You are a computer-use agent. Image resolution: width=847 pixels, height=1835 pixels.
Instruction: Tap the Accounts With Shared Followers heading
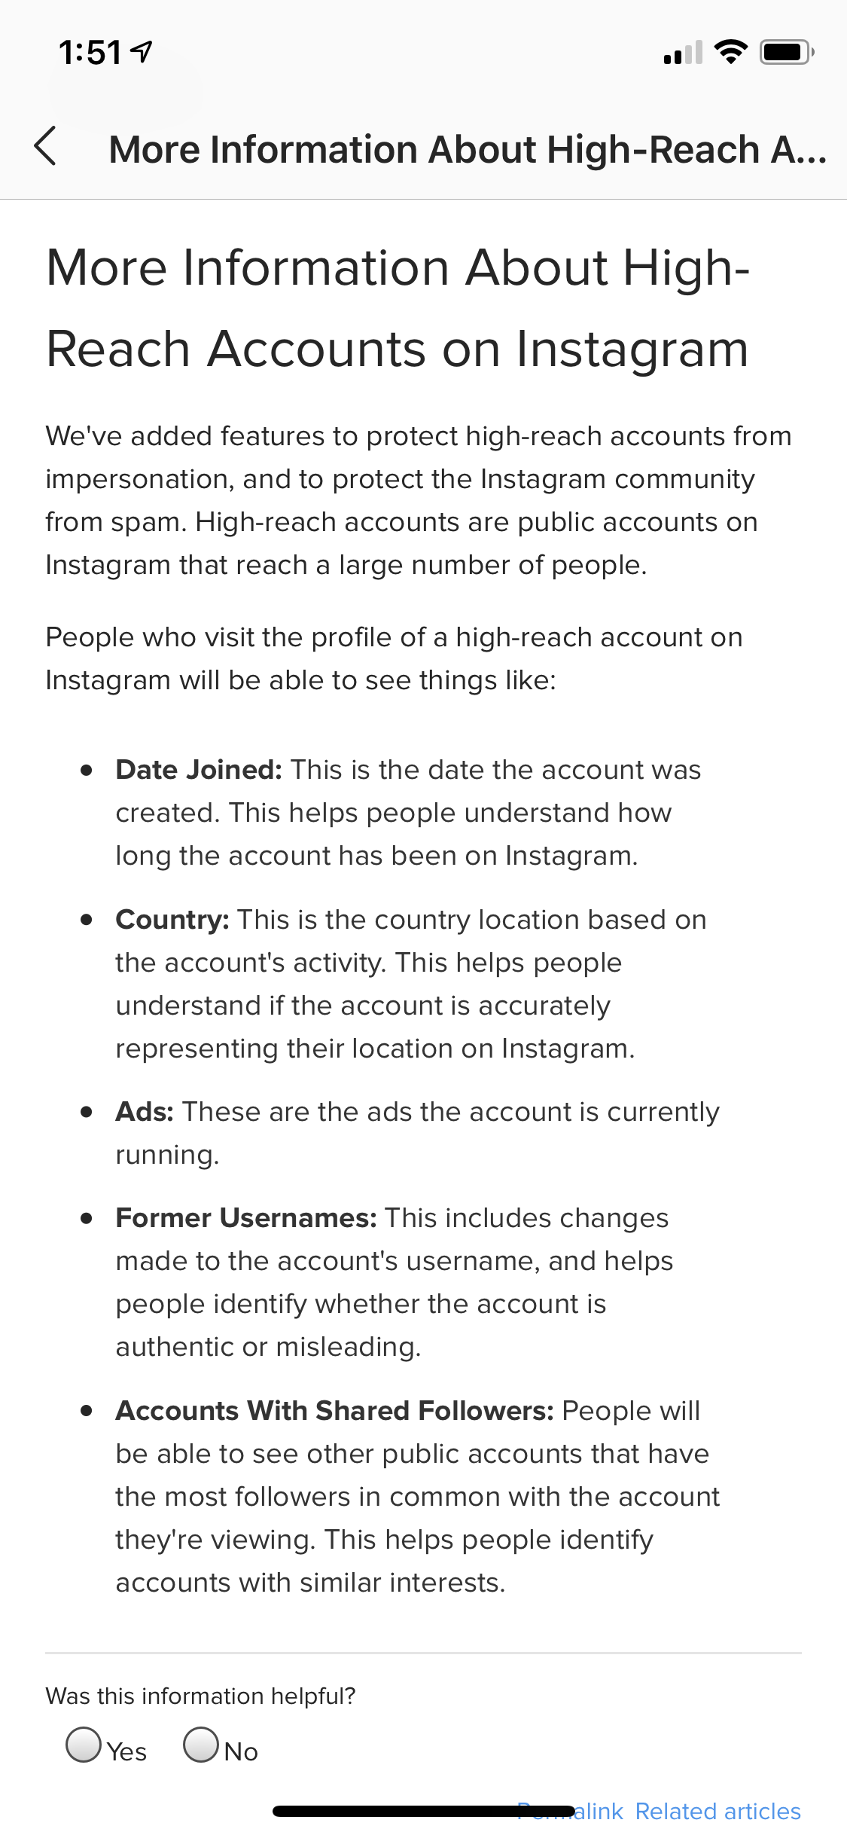pos(335,1410)
